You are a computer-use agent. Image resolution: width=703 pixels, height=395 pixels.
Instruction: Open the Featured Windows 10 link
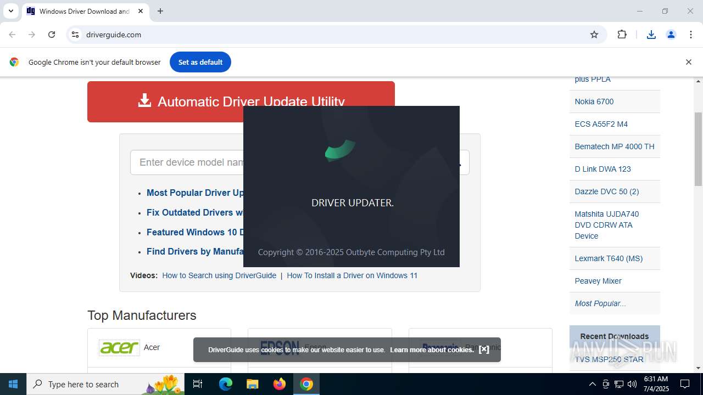click(195, 232)
